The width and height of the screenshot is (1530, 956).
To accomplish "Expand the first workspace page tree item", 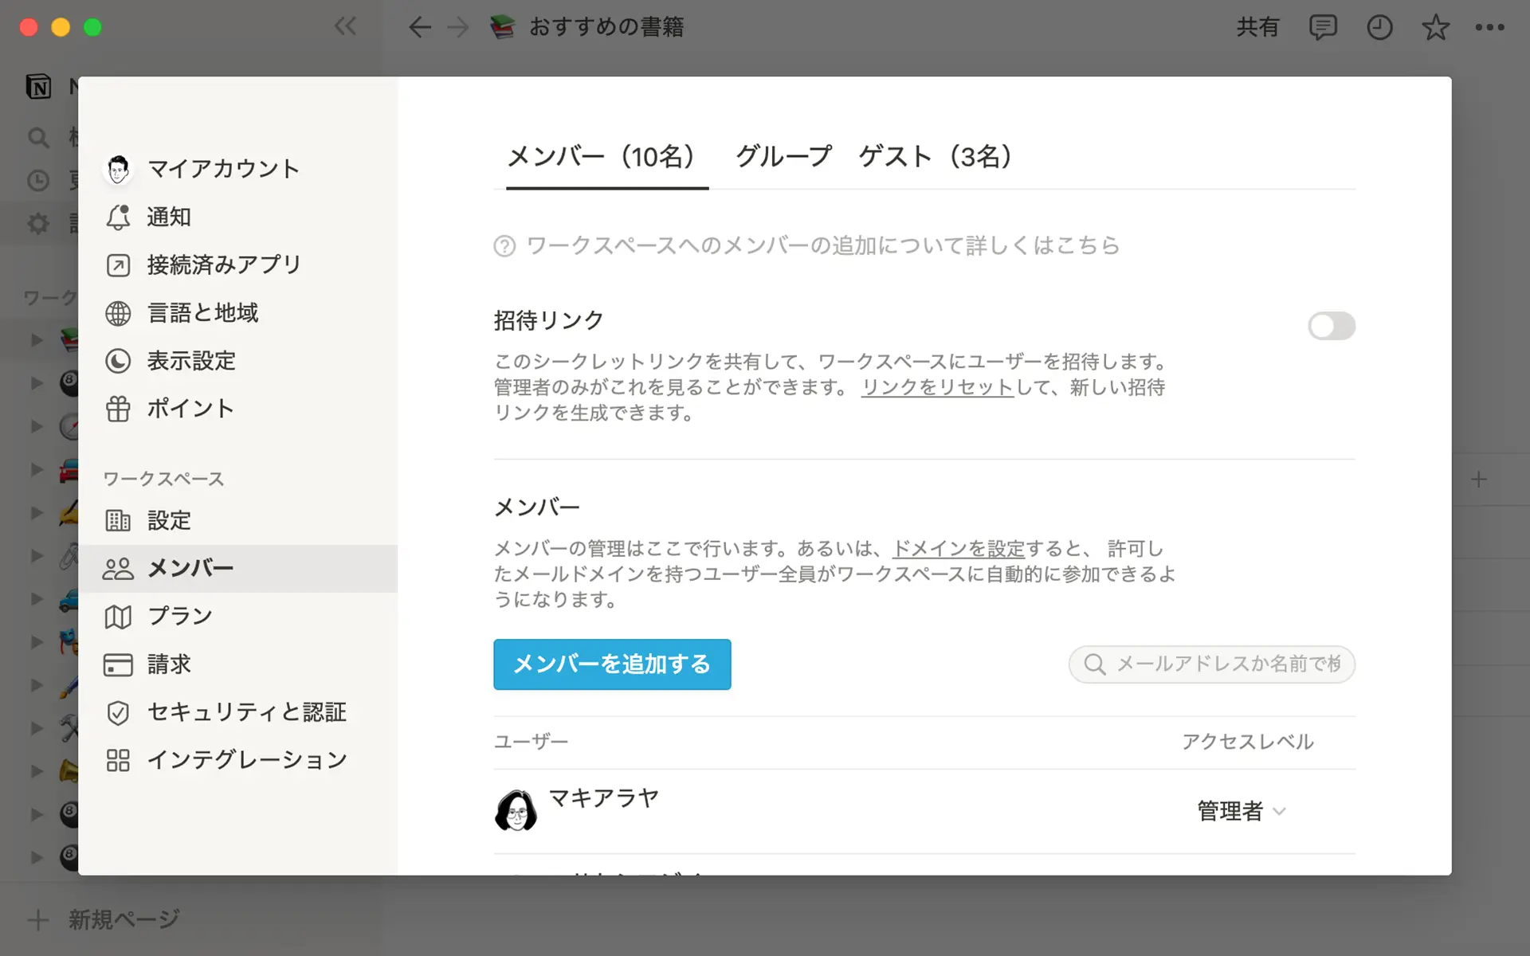I will 35,340.
